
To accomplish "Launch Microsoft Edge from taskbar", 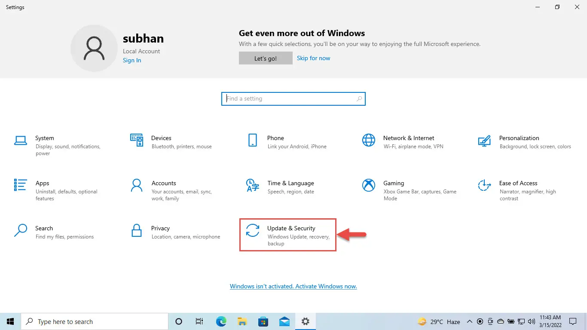I will pyautogui.click(x=221, y=321).
